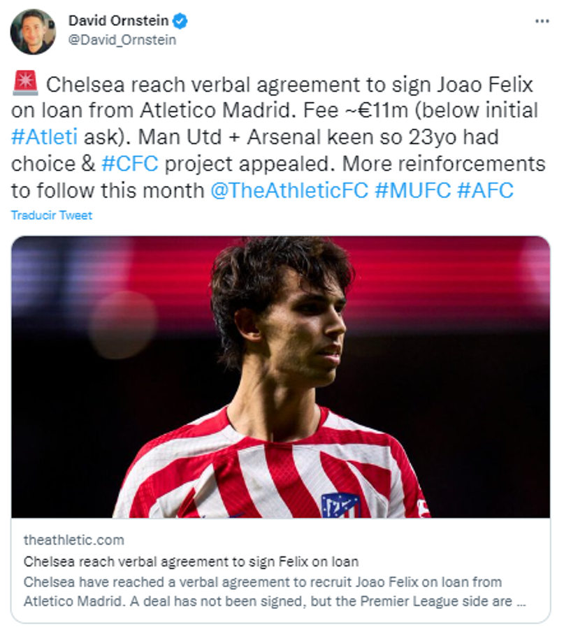Viewport: 564px width, 629px height.
Task: Click David Ornstein's profile avatar
Action: [x=33, y=31]
